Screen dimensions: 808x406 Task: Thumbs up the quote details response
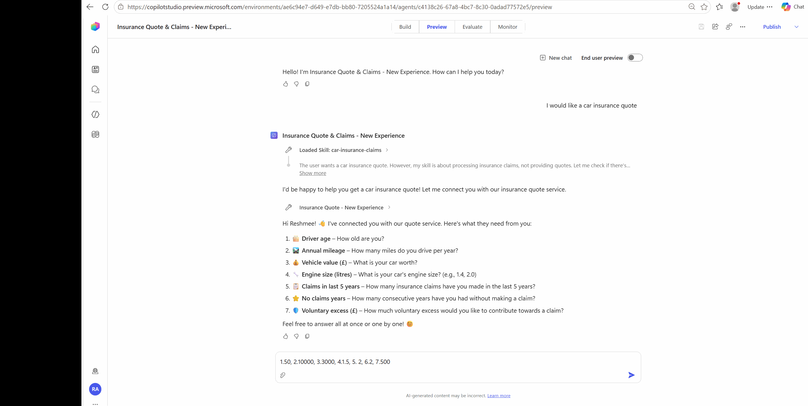point(286,336)
